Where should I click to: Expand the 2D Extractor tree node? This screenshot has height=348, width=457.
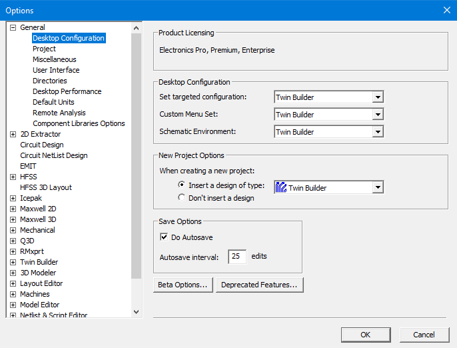pyautogui.click(x=13, y=134)
